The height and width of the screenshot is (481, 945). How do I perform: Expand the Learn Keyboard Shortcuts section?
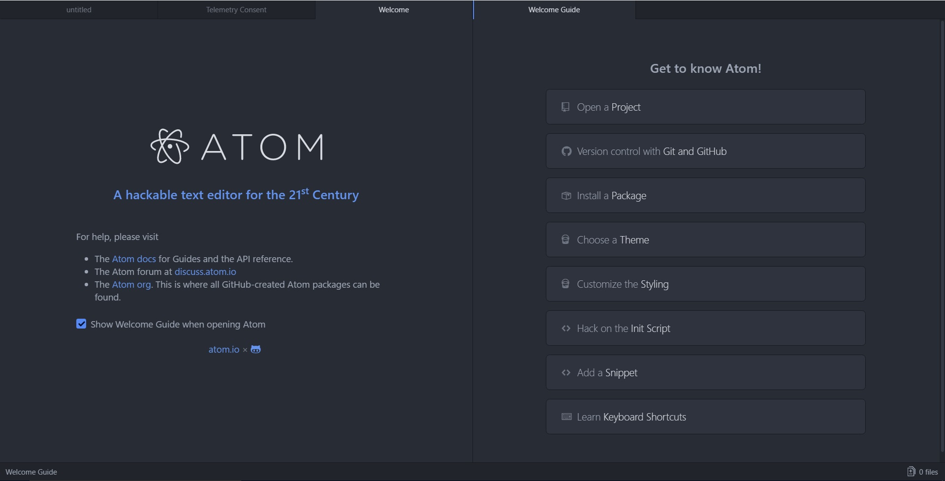click(705, 417)
